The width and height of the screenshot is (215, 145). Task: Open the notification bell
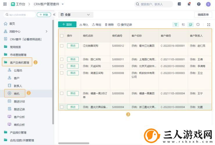tap(189, 4)
